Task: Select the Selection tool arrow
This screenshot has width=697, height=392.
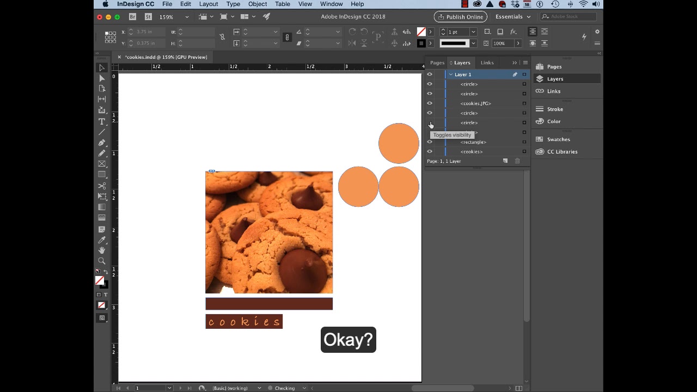Action: pos(102,68)
